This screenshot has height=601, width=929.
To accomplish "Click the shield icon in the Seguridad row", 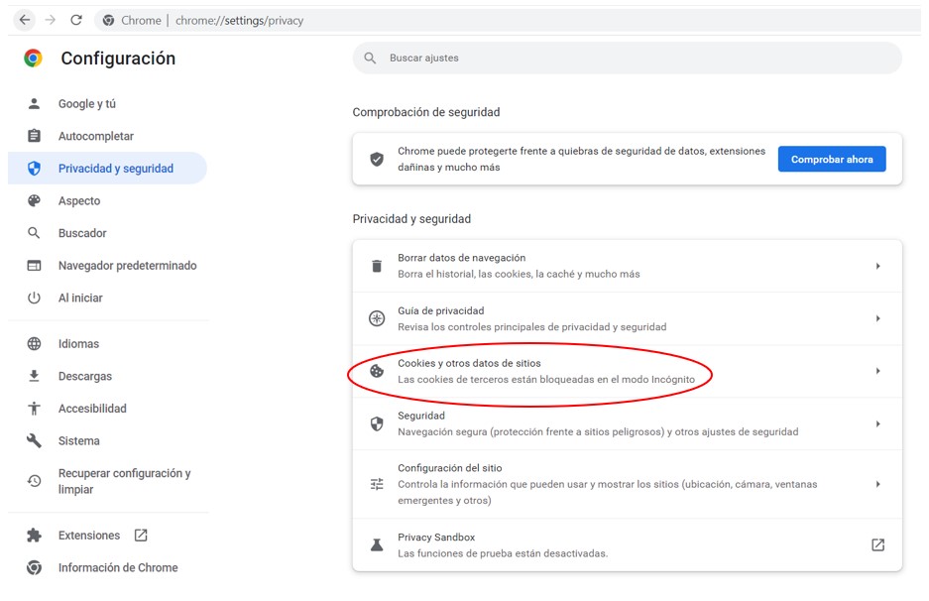I will (376, 423).
